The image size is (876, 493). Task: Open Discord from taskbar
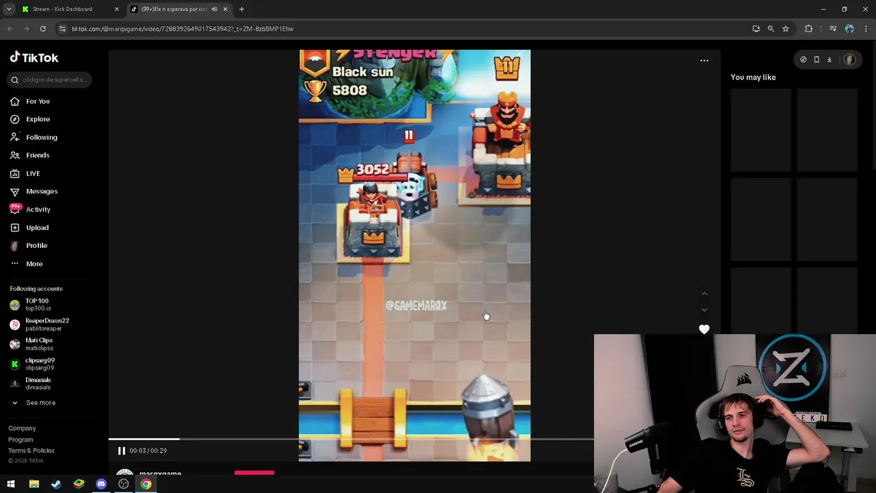(x=101, y=484)
